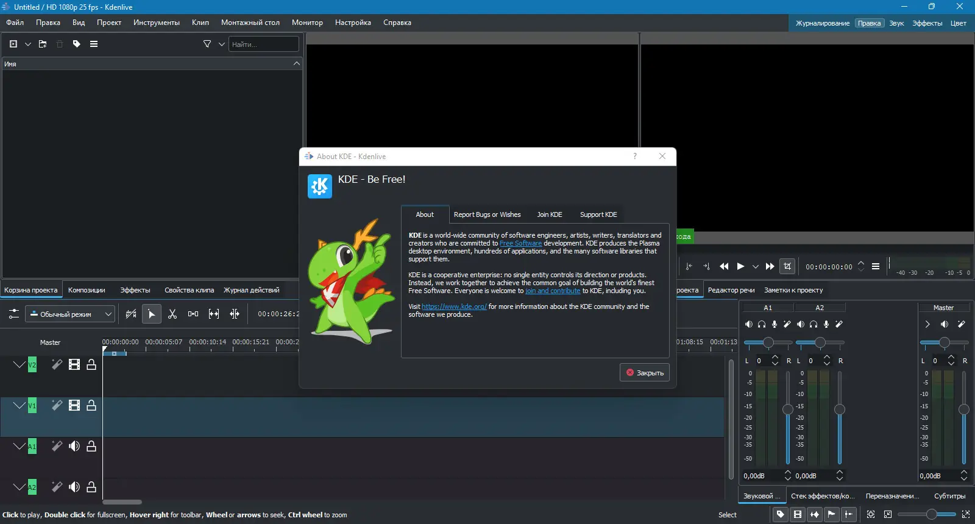Select the Spacer tool in timeline toolbar
975x524 pixels.
(x=193, y=314)
